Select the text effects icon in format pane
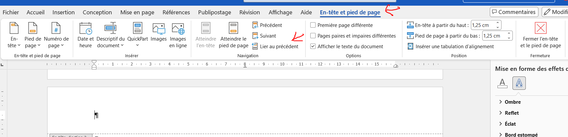 [x=519, y=83]
